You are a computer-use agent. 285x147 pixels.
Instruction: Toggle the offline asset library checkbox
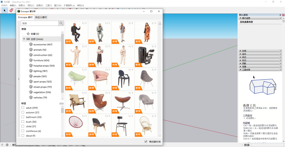click(146, 142)
